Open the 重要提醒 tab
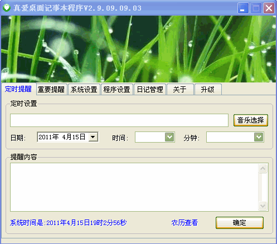The height and width of the screenshot is (244, 277). (51, 90)
